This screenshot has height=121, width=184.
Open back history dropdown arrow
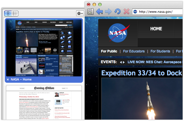coord(102,14)
